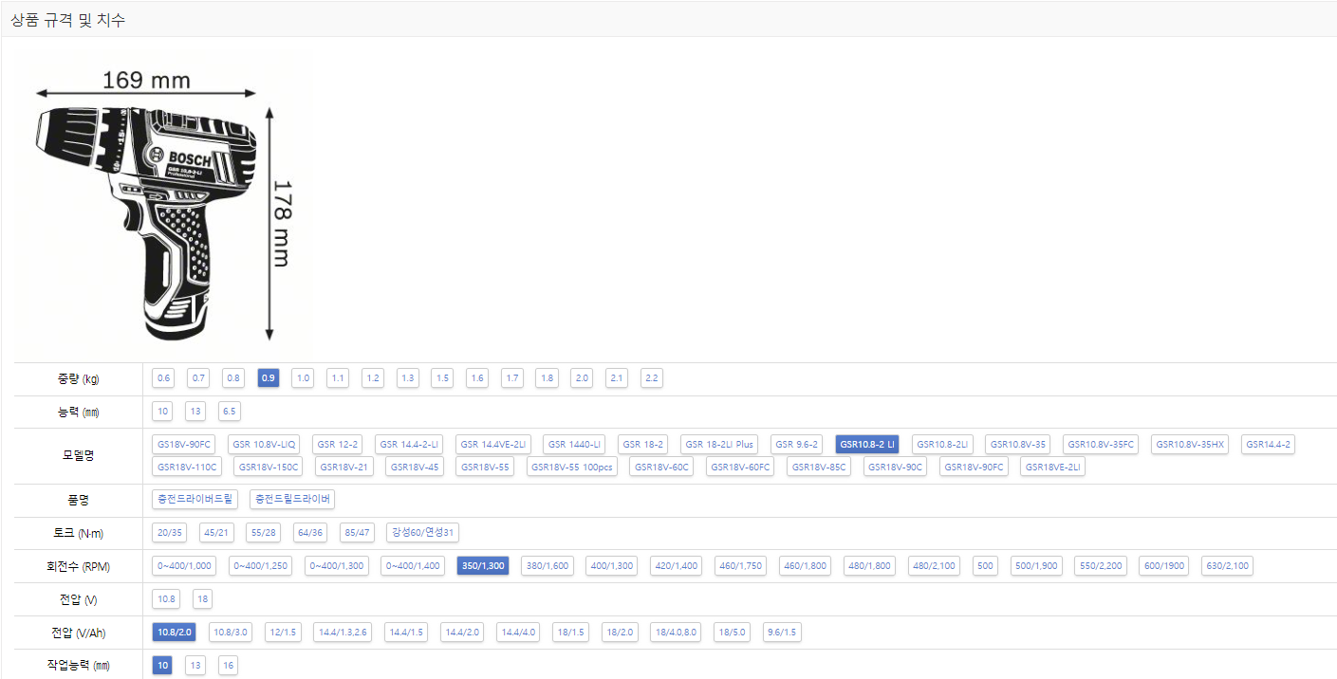Select model GSR18V-110C
Image resolution: width=1337 pixels, height=679 pixels.
click(188, 467)
